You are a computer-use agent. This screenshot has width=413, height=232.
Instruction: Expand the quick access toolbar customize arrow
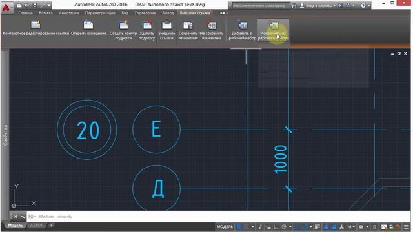[x=49, y=5]
